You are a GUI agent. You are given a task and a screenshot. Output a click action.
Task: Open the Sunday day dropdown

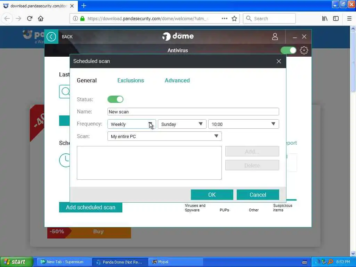pos(182,124)
